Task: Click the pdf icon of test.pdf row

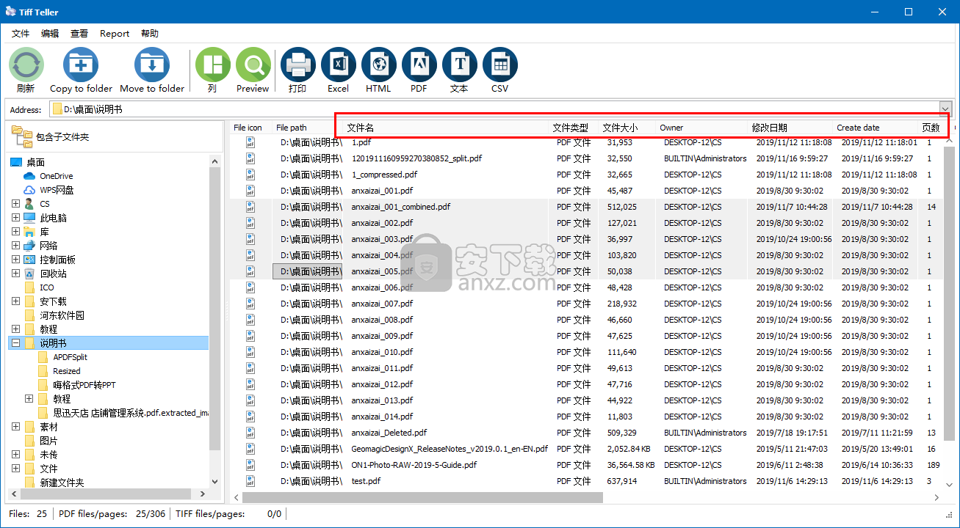Action: [250, 481]
